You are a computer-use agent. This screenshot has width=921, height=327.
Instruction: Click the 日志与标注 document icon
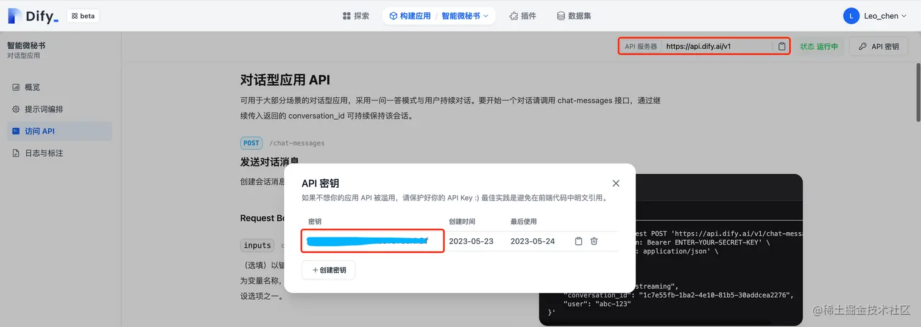coord(16,153)
